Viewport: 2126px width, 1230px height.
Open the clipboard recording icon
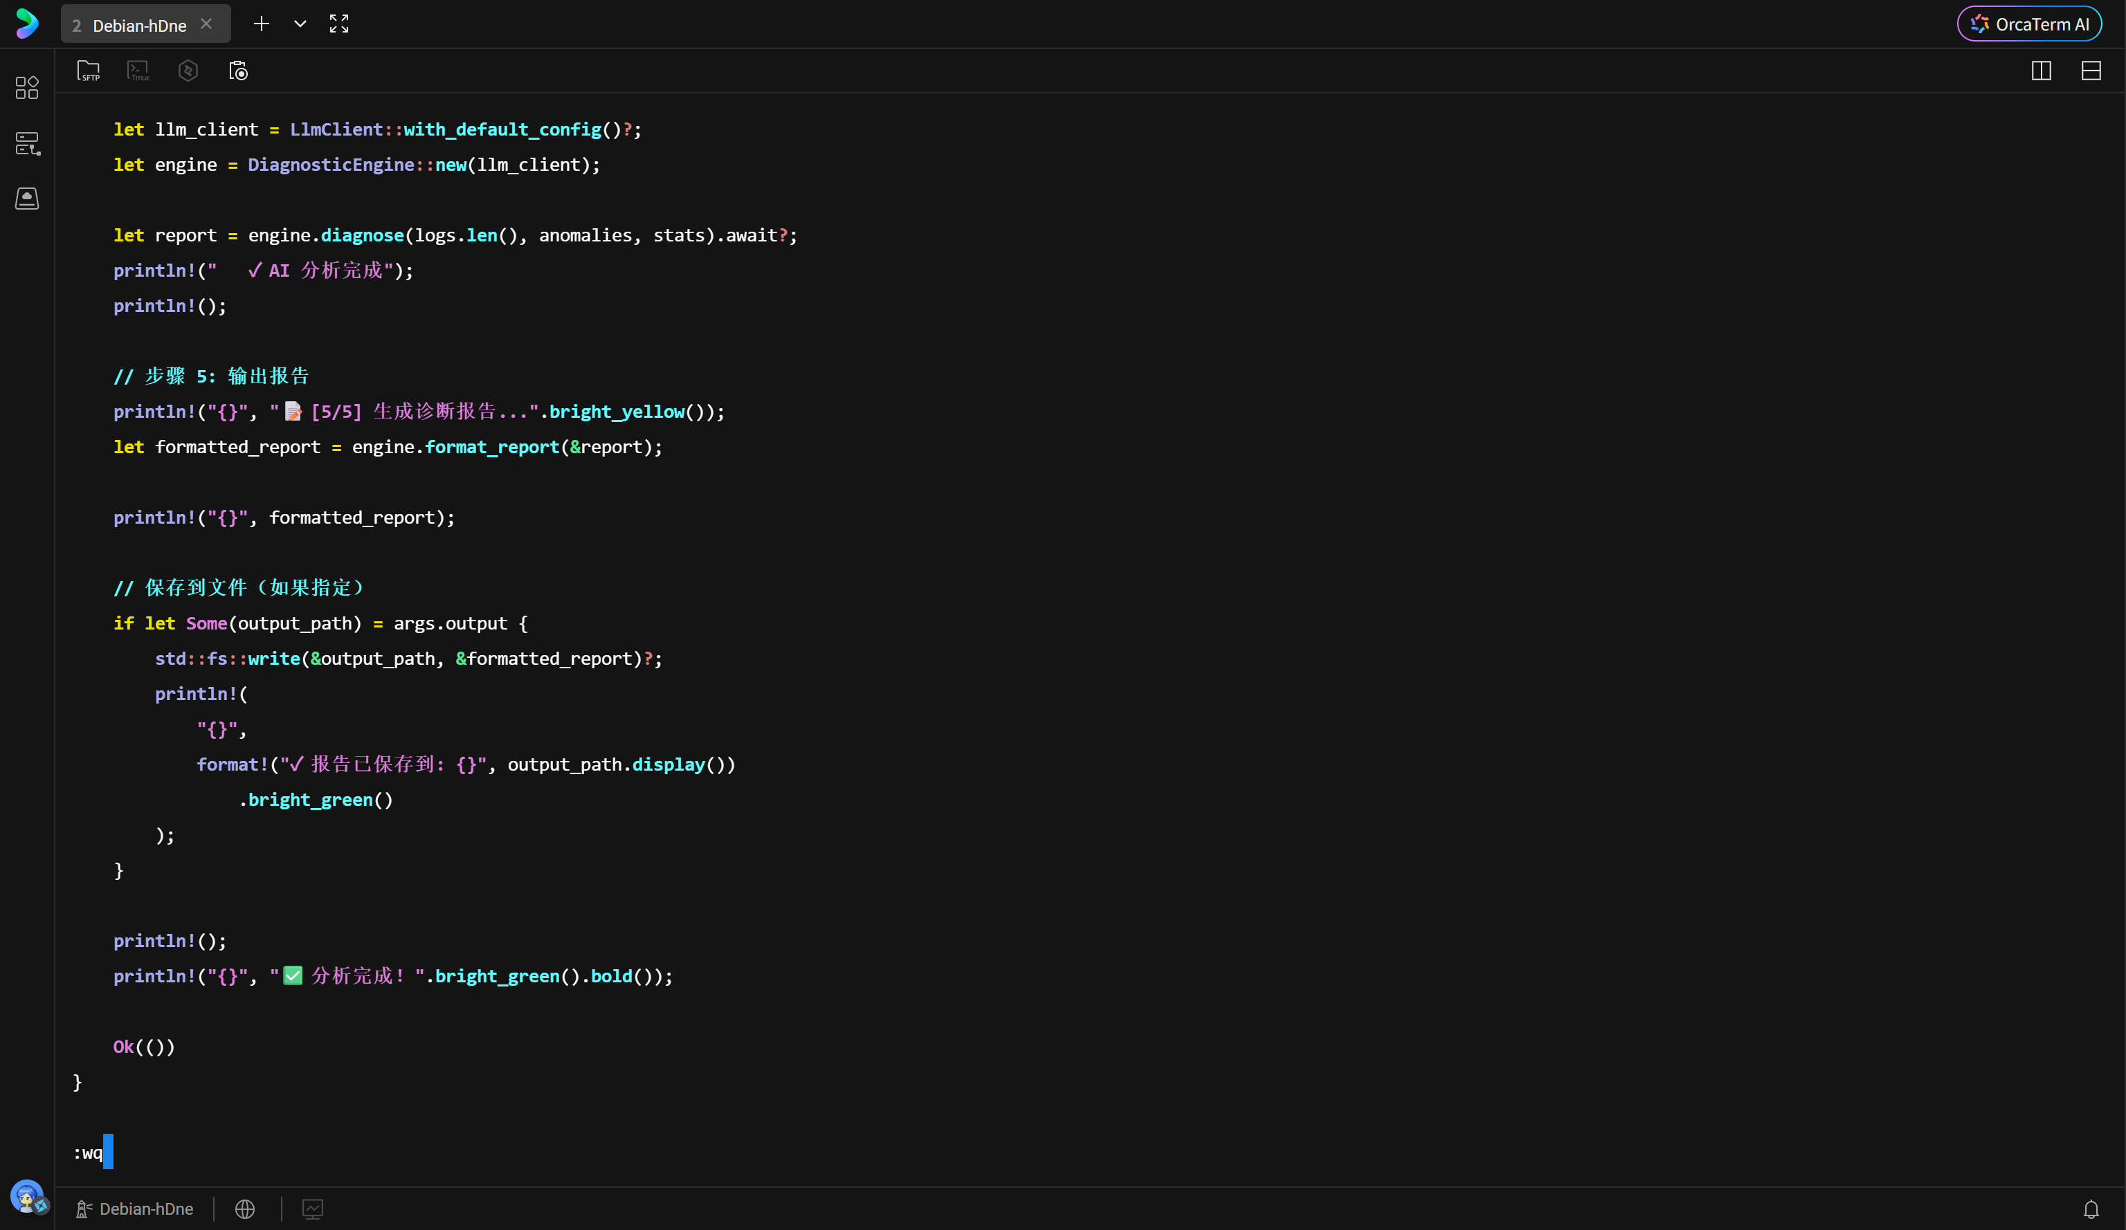coord(239,71)
